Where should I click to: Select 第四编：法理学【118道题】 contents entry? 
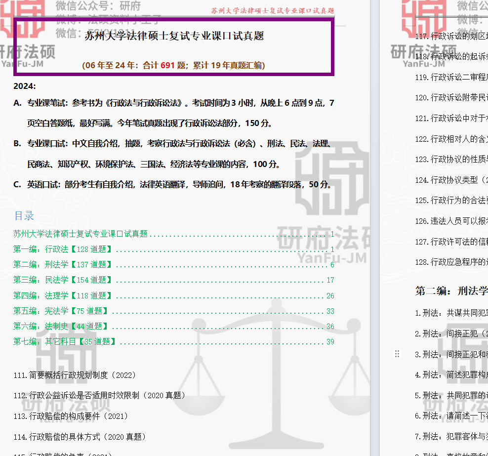[174, 295]
